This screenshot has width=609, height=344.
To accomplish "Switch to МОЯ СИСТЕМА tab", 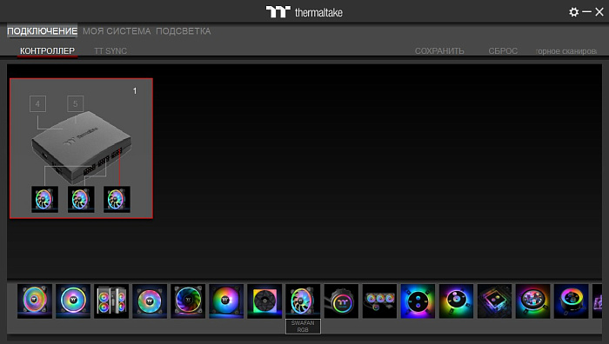I will click(117, 31).
